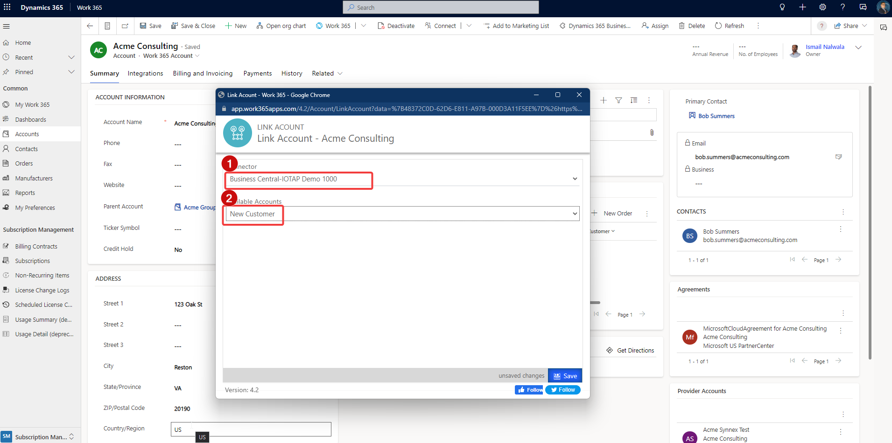Screen dimensions: 892x443
Task: Click Add to Marketing List
Action: click(516, 26)
